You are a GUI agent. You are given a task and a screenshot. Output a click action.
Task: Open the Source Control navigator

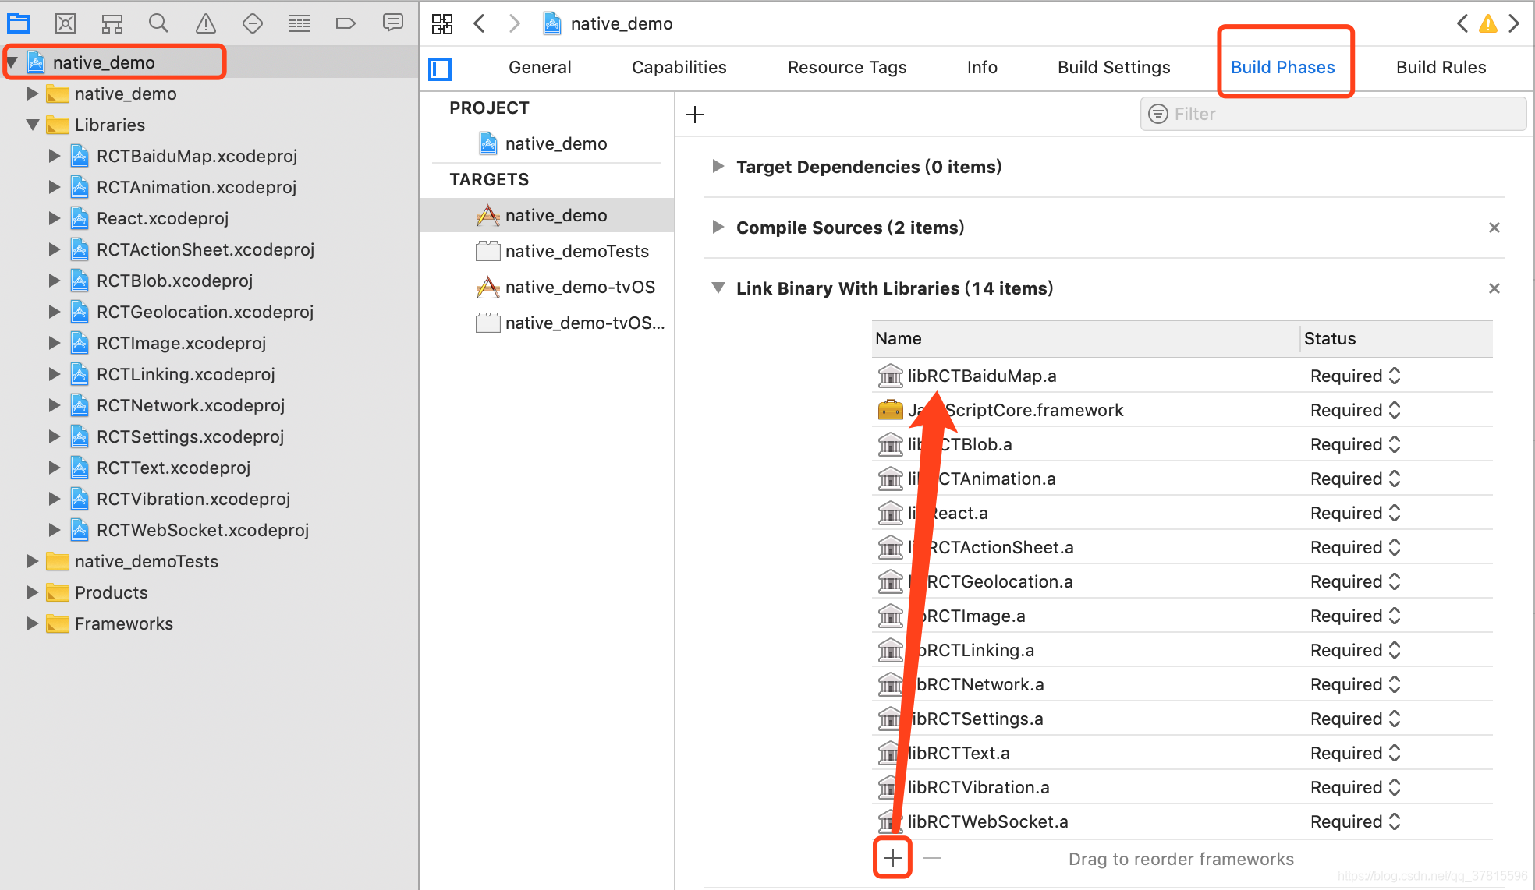point(66,23)
